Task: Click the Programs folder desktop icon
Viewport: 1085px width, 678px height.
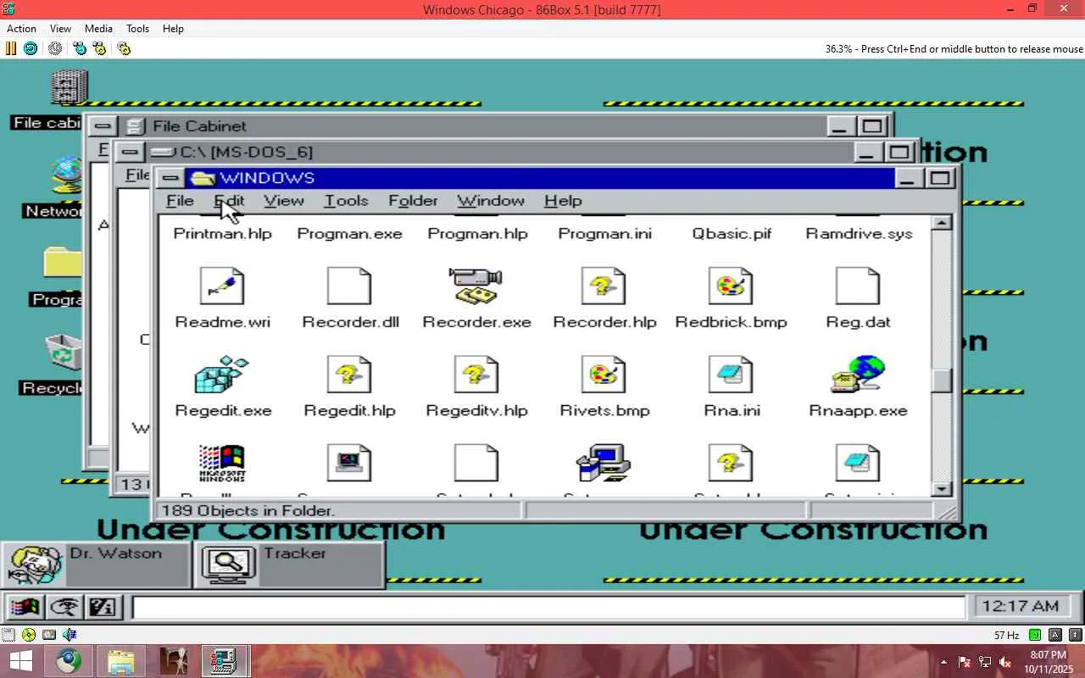Action: click(63, 264)
